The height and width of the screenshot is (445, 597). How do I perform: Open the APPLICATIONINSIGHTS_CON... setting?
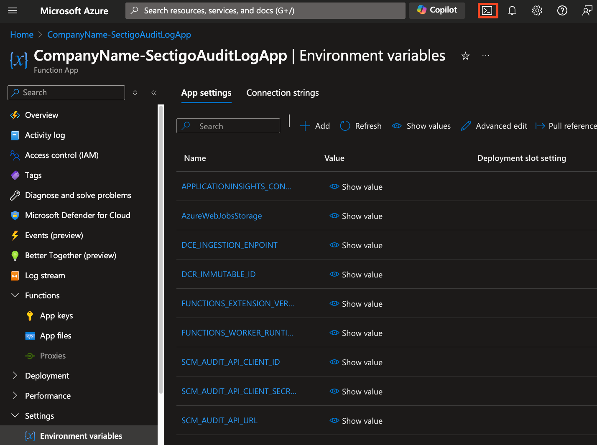[x=237, y=186]
